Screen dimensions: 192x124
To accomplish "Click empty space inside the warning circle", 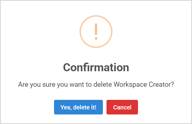I will [88, 32].
